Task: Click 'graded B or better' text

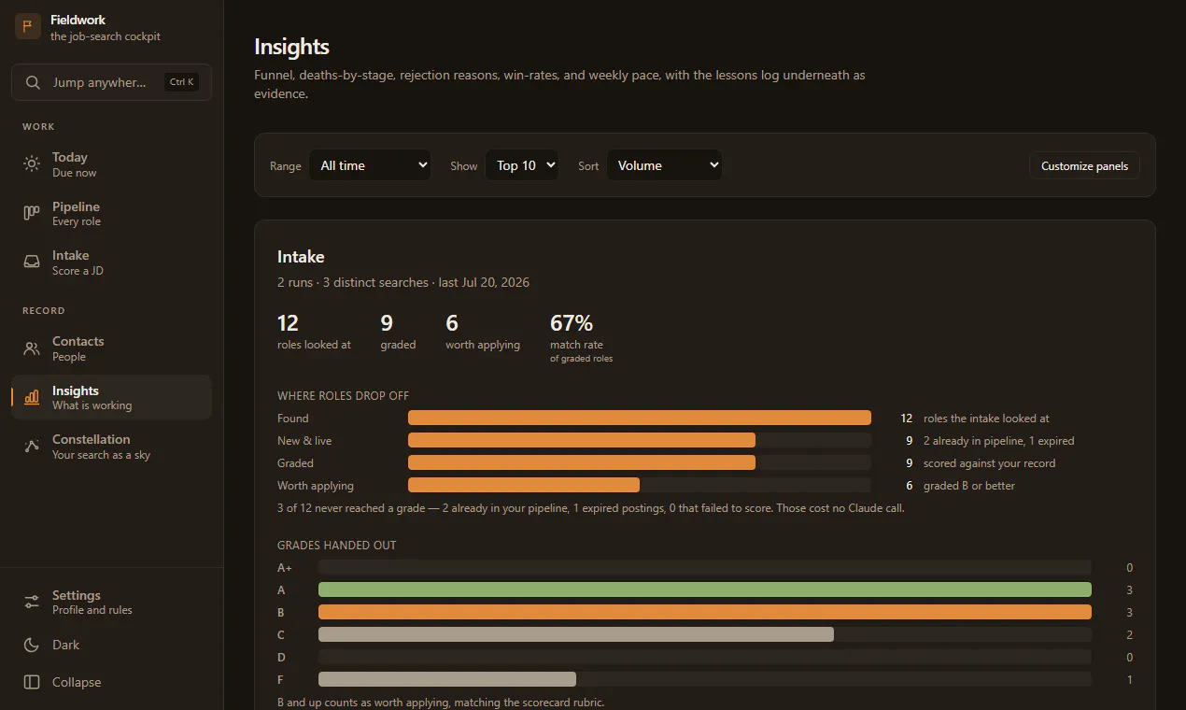Action: pyautogui.click(x=969, y=486)
